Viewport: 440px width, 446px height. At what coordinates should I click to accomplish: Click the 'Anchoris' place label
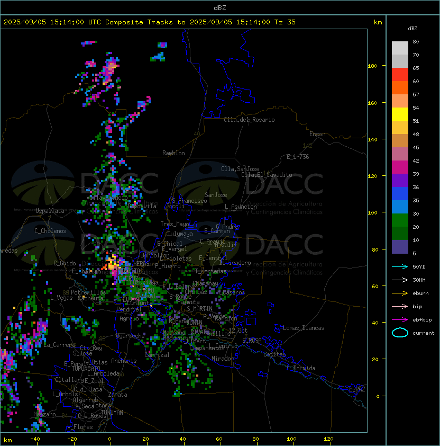coord(124,361)
